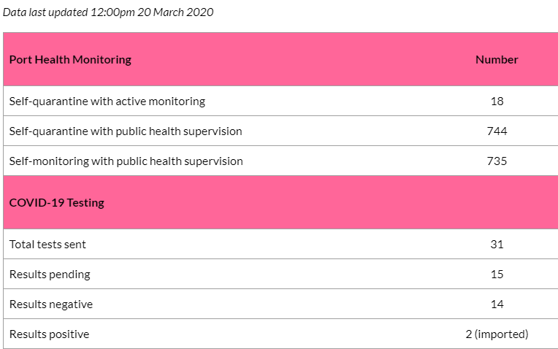Select the Self-quarantine with active monitoring row
This screenshot has height=349, width=558.
click(x=280, y=101)
